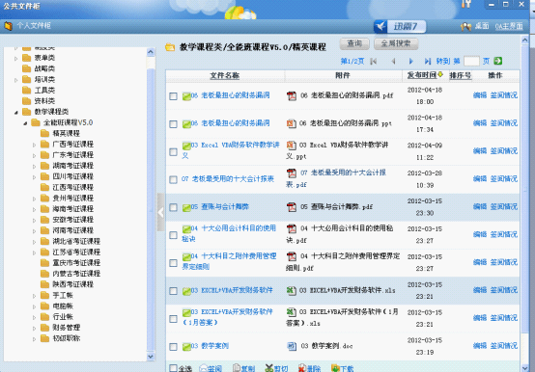Collapse the 教学课程类 tree node
The image size is (535, 372).
[16, 113]
